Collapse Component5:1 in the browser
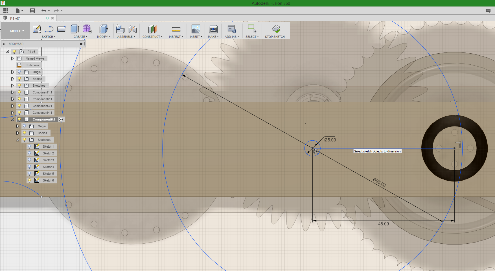Image resolution: width=495 pixels, height=271 pixels. tap(12, 119)
